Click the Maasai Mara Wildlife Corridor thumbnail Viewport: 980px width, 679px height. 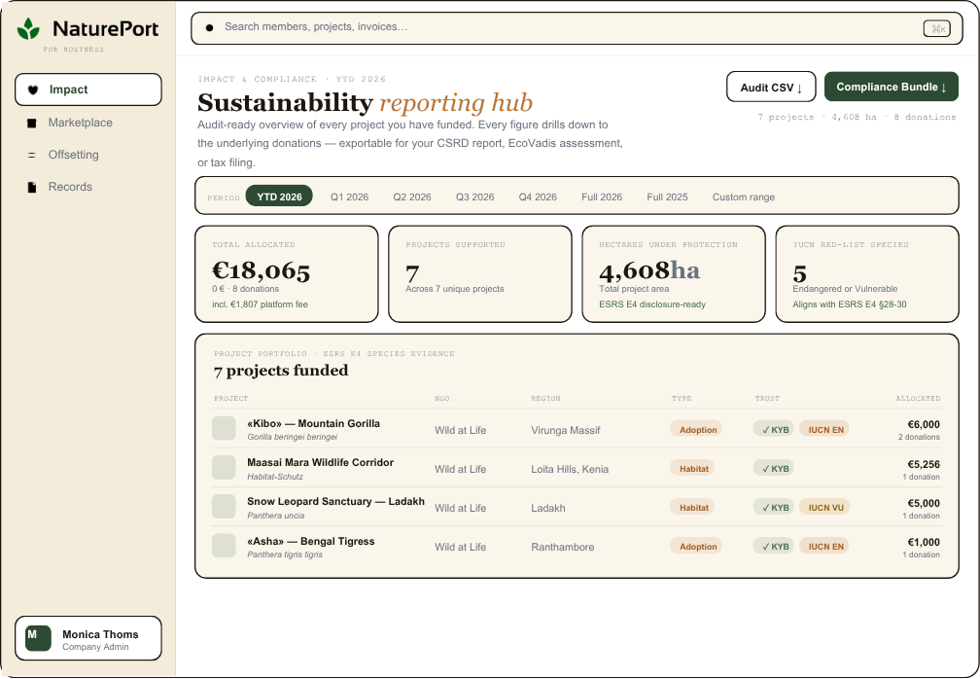coord(224,468)
